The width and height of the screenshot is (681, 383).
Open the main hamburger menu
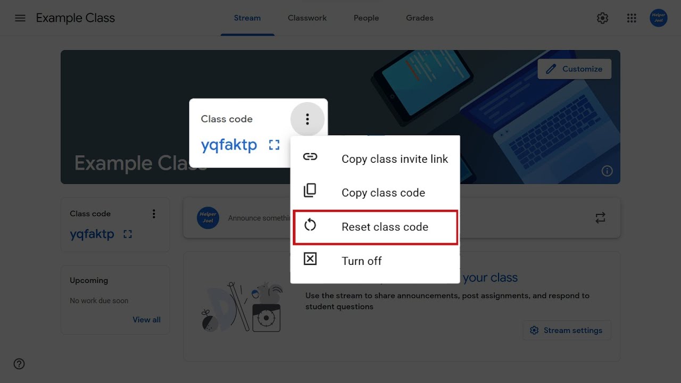pos(20,18)
